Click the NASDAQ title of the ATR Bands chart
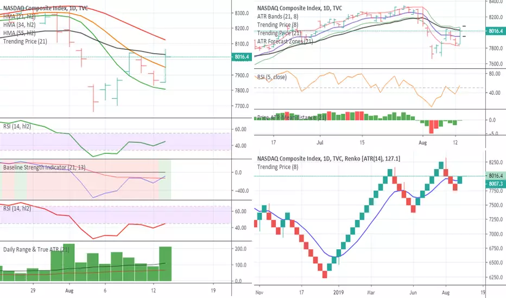This screenshot has height=298, width=506. click(x=300, y=8)
